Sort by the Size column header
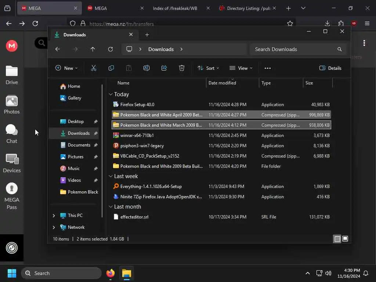 pyautogui.click(x=309, y=83)
